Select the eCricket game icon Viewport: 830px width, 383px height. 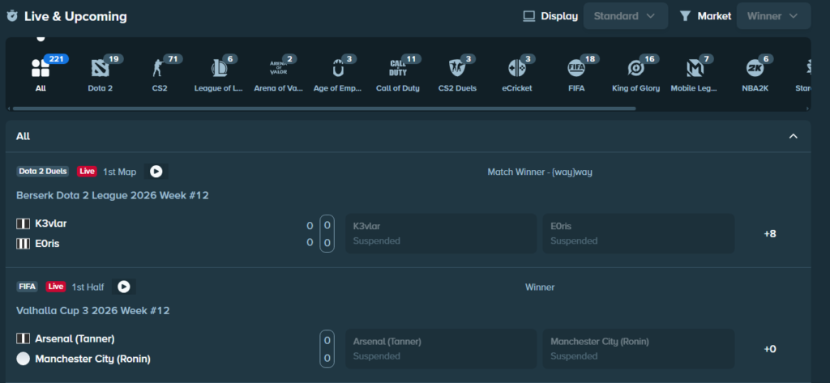tap(516, 69)
